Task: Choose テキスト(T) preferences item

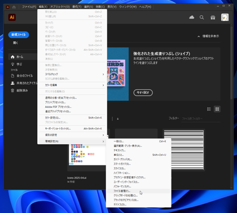Action: click(139, 150)
